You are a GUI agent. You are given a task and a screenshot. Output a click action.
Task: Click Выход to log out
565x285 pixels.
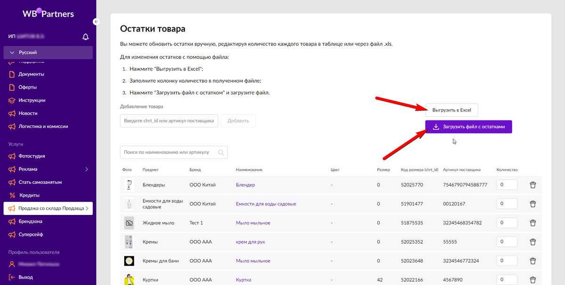point(25,277)
